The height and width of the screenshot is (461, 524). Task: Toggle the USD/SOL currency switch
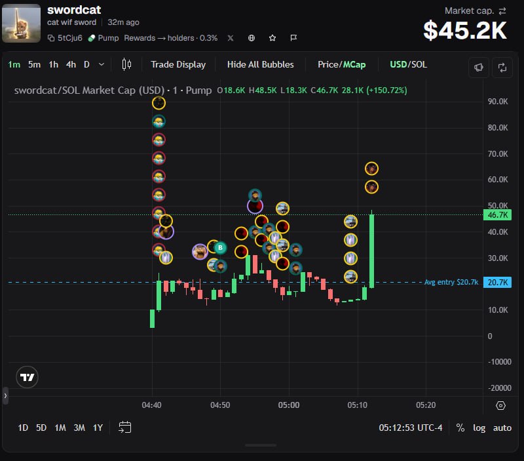pyautogui.click(x=408, y=64)
